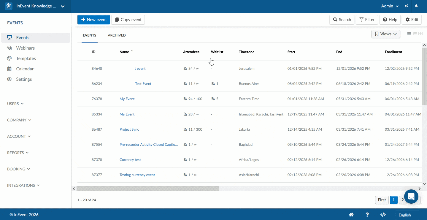Click the scroll up arrow of the table
This screenshot has width=427, height=220.
click(424, 45)
